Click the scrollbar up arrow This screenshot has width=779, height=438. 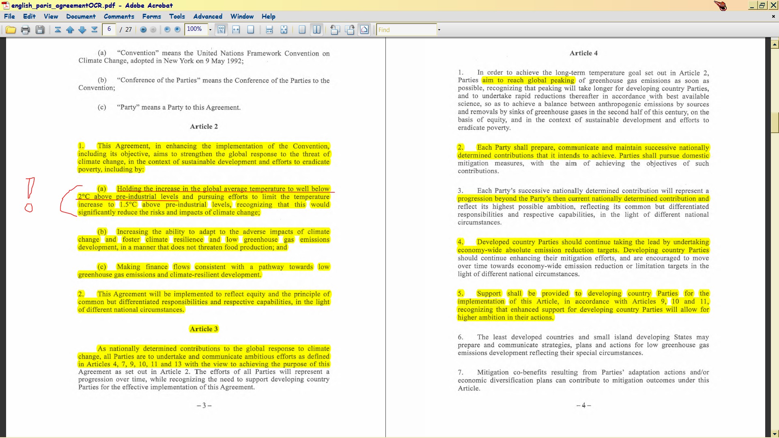[775, 44]
